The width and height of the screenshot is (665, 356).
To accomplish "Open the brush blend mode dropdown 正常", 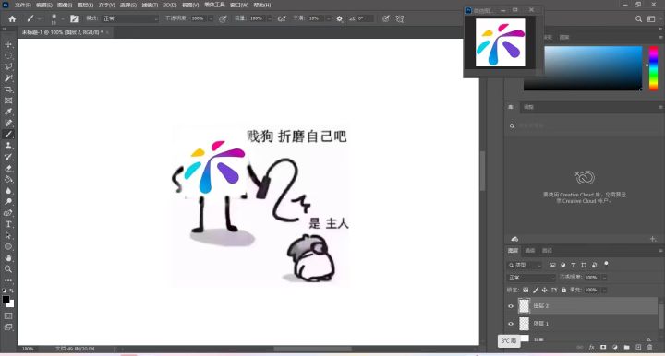I will click(130, 18).
